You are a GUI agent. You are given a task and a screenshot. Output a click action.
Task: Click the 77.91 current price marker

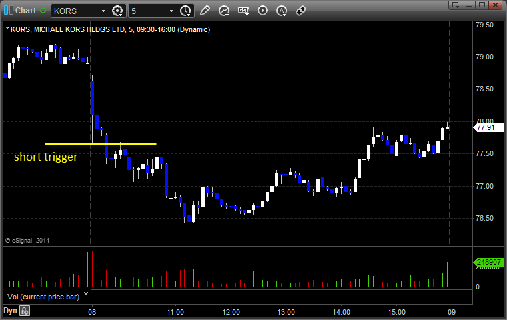pyautogui.click(x=488, y=127)
